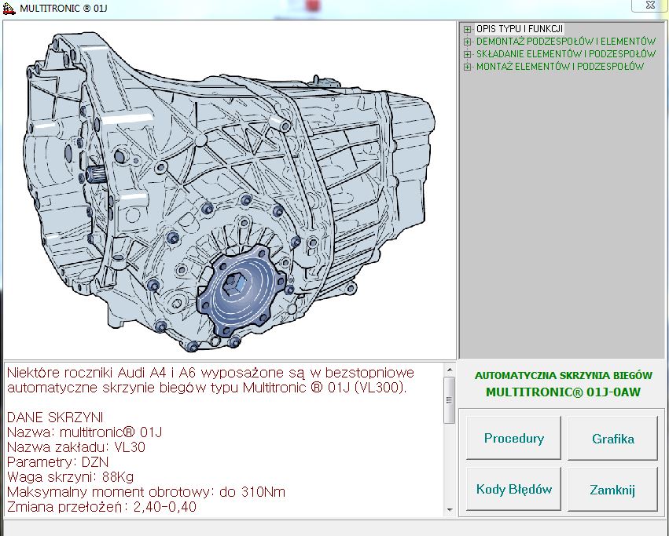Click the description scrollbar up arrow

coord(449,370)
